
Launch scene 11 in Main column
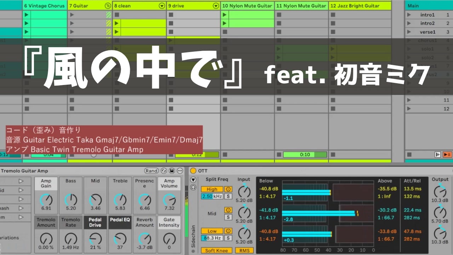click(409, 100)
